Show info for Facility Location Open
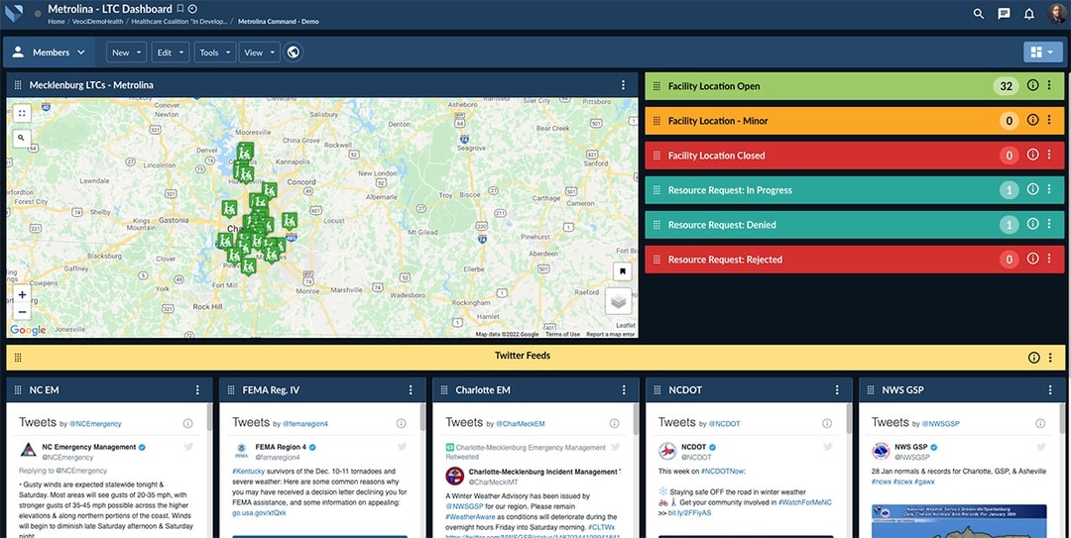This screenshot has height=538, width=1071. coord(1032,85)
